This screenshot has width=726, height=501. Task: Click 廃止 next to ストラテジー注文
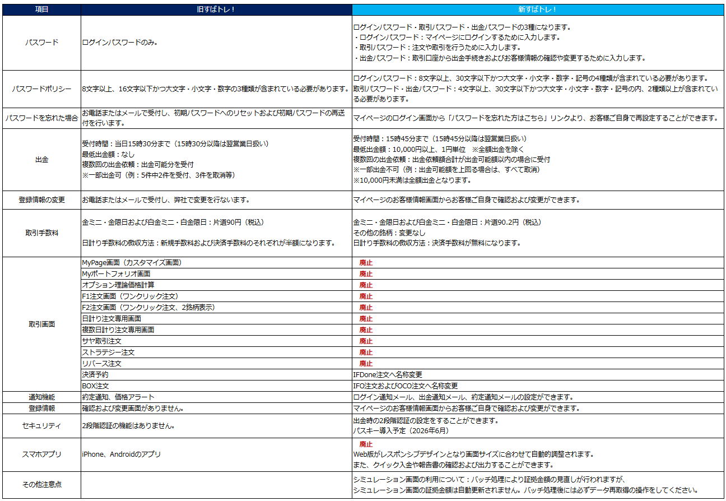point(366,352)
